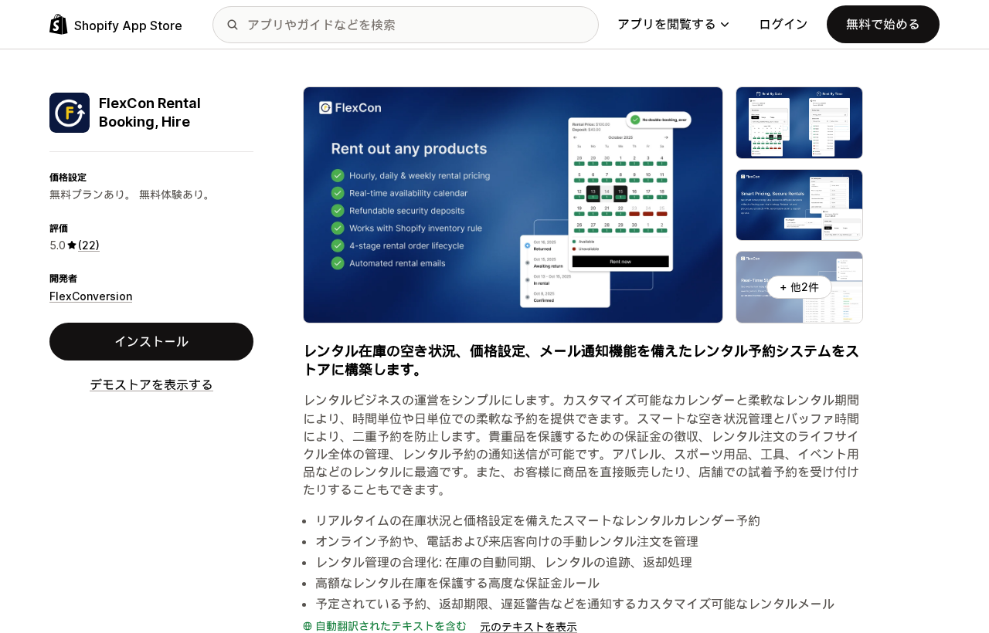The height and width of the screenshot is (633, 989).
Task: Open the Rent By Date calendar thumbnail
Action: click(800, 123)
